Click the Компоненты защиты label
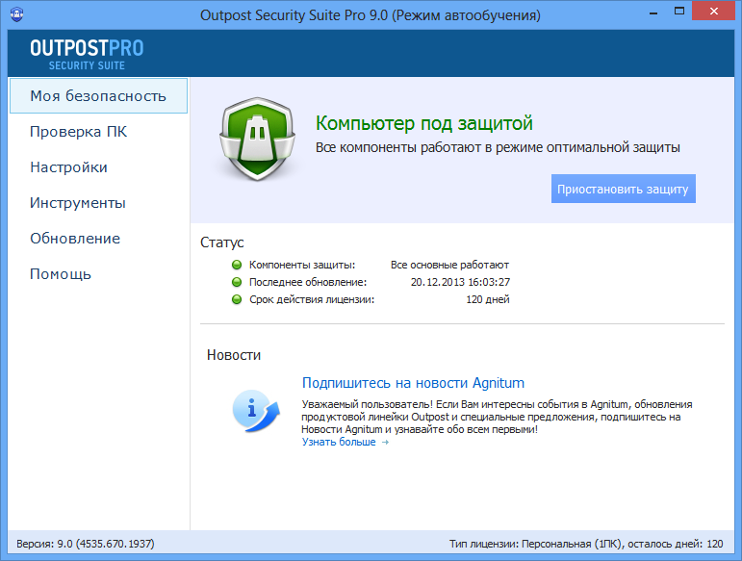The height and width of the screenshot is (561, 742). (x=302, y=265)
